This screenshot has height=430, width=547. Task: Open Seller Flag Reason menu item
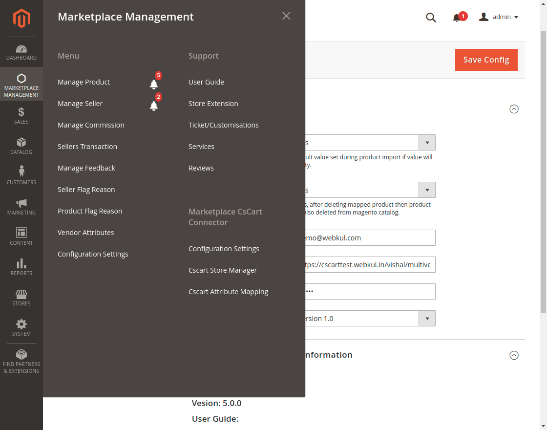tap(86, 190)
